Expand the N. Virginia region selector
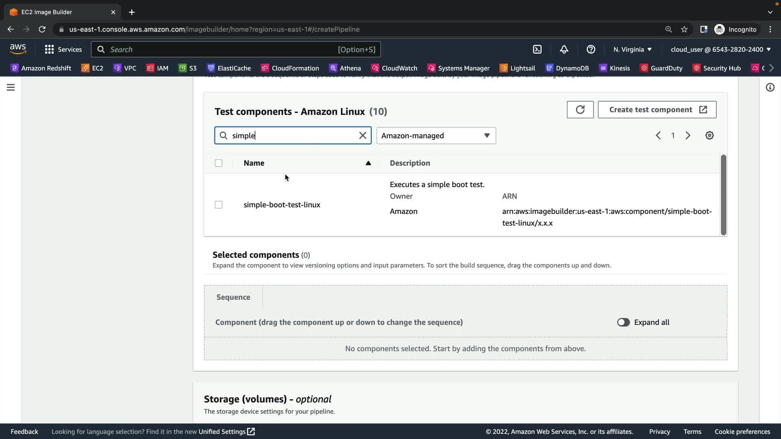The image size is (781, 439). pyautogui.click(x=633, y=49)
